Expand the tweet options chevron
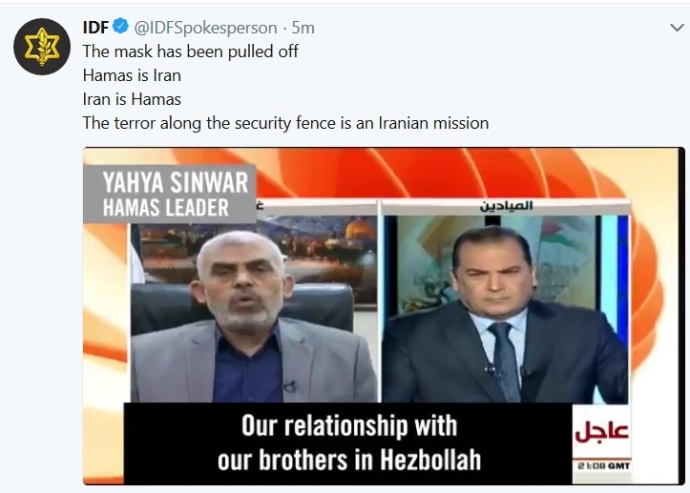 coord(677,28)
